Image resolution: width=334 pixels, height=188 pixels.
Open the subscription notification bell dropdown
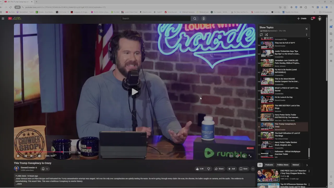(x=45, y=169)
